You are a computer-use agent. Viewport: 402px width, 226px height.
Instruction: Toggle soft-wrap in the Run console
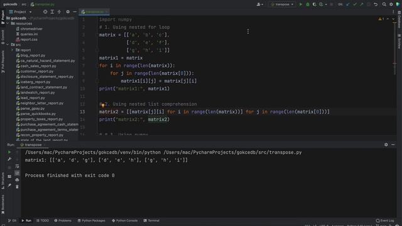pyautogui.click(x=17, y=166)
